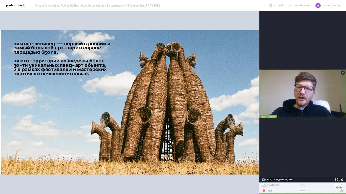The image size is (346, 194).
Task: Open Модуль аудио и видео panel header
Action: click(x=279, y=180)
